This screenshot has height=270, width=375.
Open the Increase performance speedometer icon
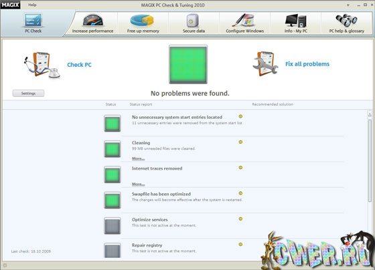click(x=93, y=20)
